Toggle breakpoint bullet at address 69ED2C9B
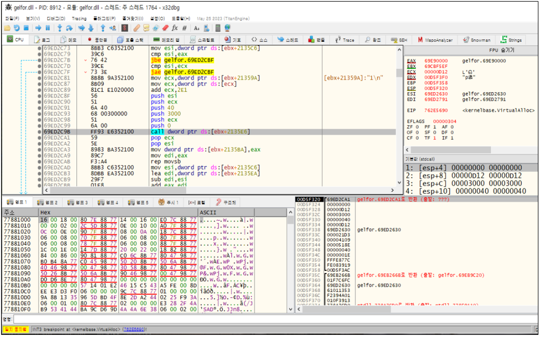 point(39,132)
